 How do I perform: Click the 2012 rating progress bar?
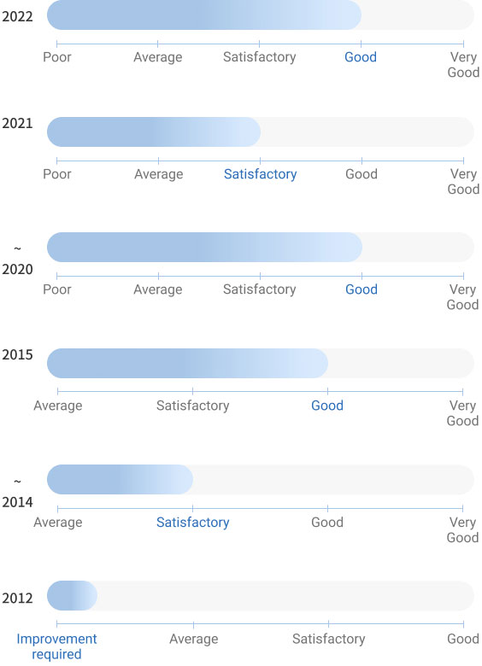tap(261, 595)
